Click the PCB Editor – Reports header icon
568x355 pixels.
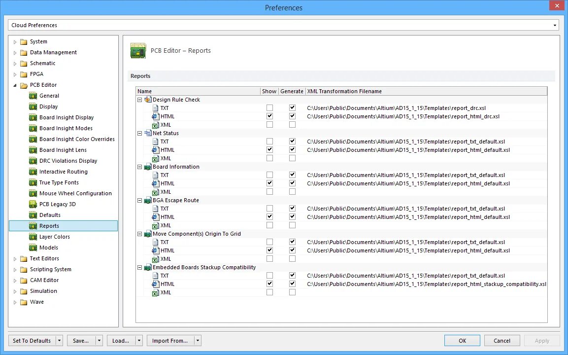pos(138,50)
